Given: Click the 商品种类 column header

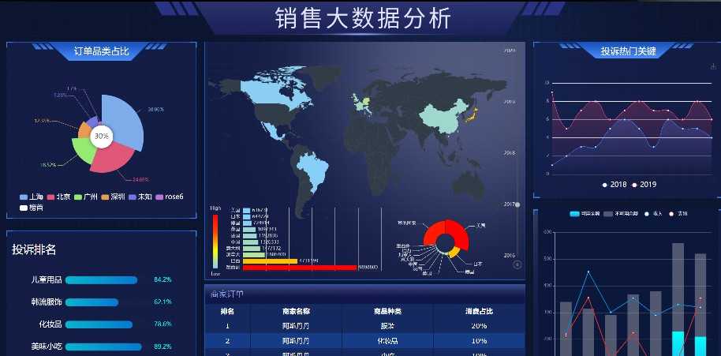Looking at the screenshot, I should pyautogui.click(x=387, y=311).
